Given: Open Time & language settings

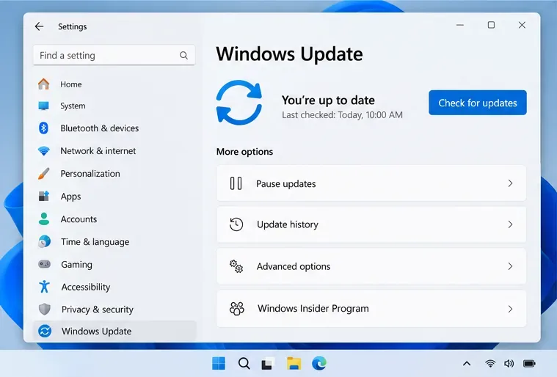Looking at the screenshot, I should coord(114,242).
